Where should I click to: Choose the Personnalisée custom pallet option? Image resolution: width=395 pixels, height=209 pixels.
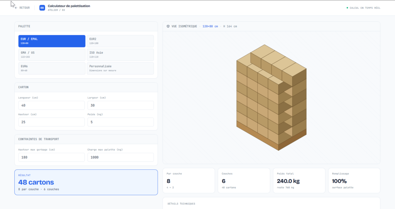[x=120, y=68]
